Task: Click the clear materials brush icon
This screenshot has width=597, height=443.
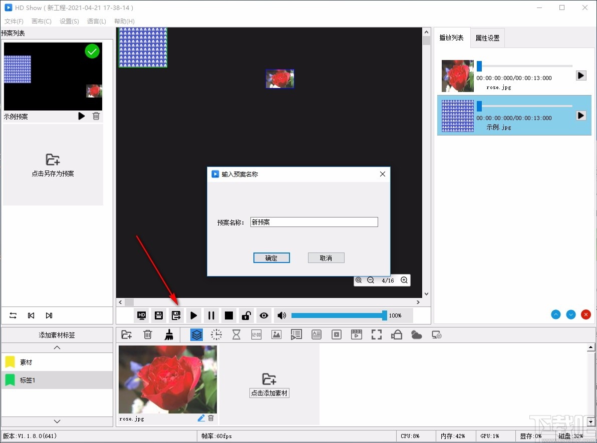Action: click(x=169, y=334)
